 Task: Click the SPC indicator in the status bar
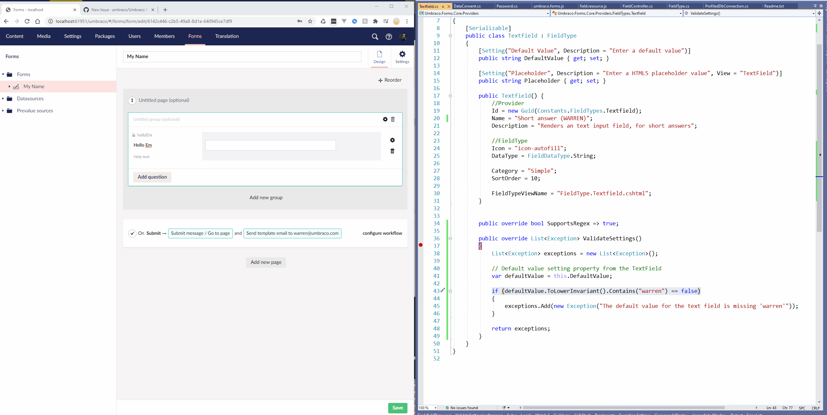[802, 408]
